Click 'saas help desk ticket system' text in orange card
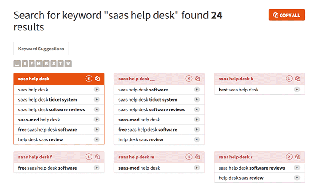The image size is (319, 194). coord(48,100)
